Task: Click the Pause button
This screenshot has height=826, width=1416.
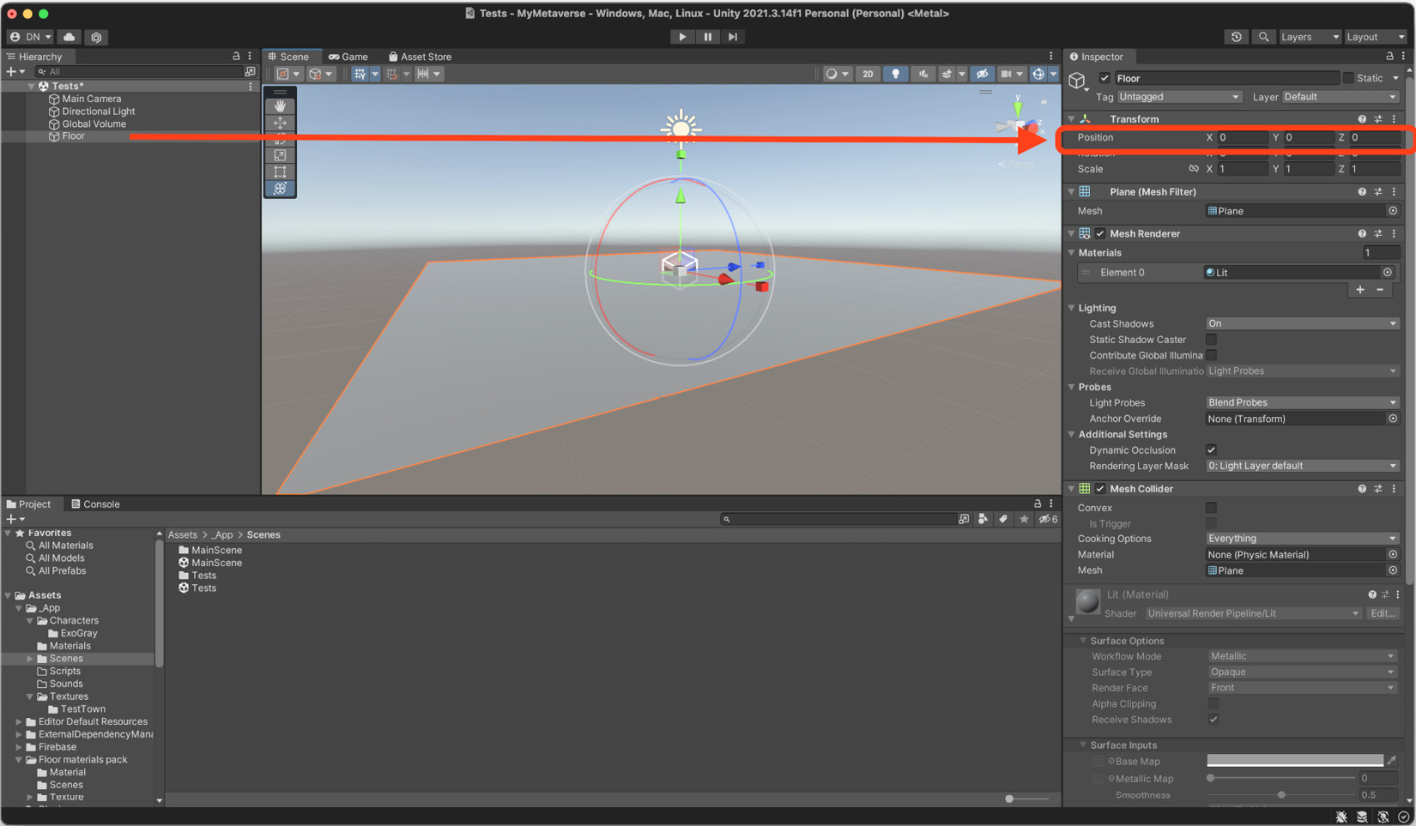Action: click(x=707, y=37)
